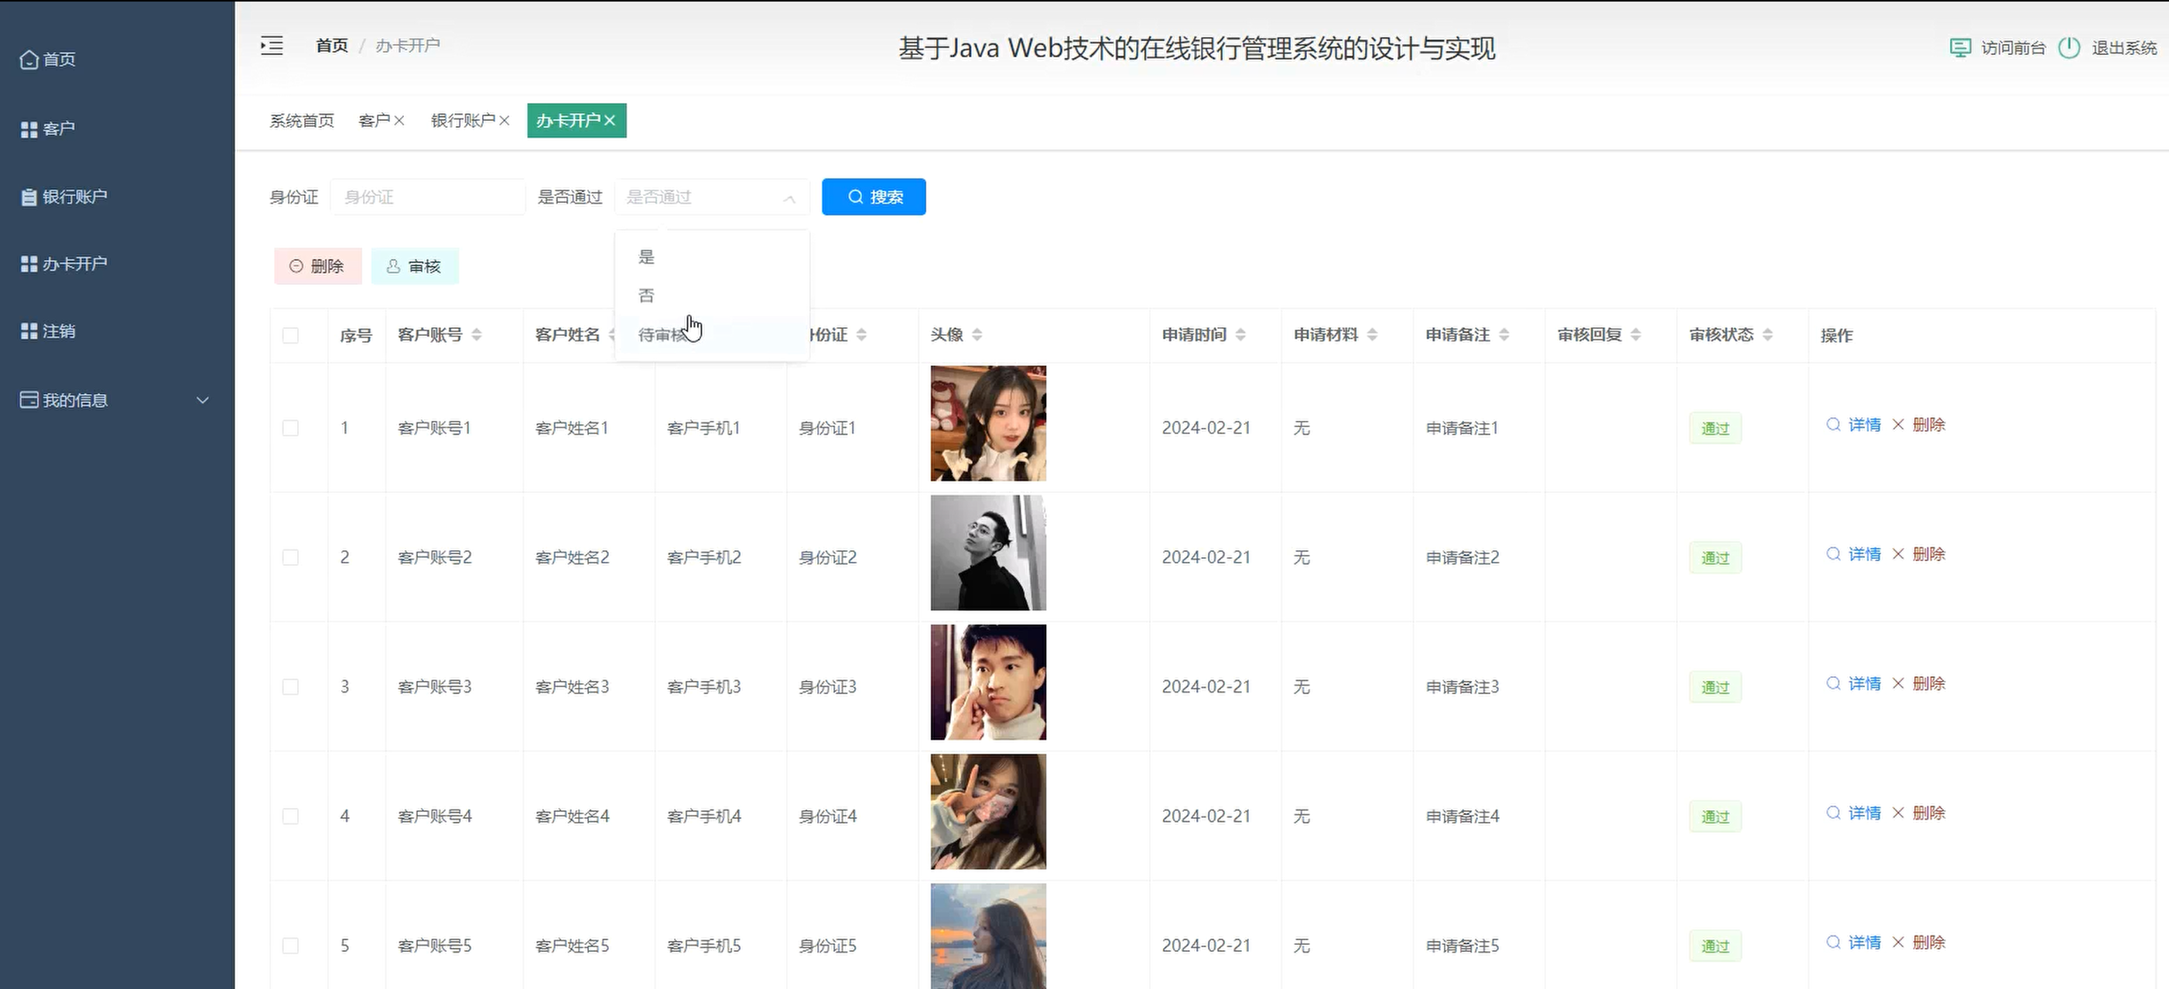This screenshot has height=989, width=2169.
Task: Click the 首页 home icon in sidebar
Action: pyautogui.click(x=29, y=60)
